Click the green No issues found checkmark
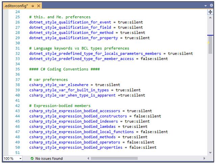This screenshot has width=216, height=165. 32,158
